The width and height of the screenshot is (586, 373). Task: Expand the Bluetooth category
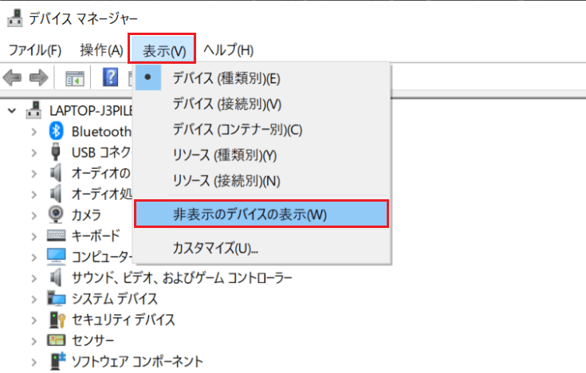(34, 132)
